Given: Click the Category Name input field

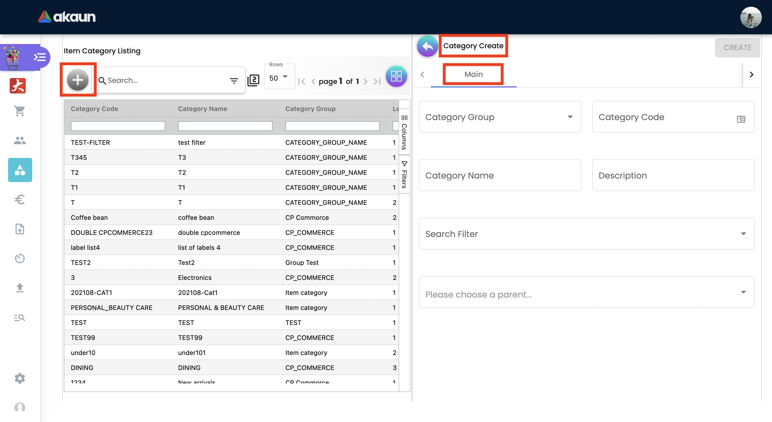Looking at the screenshot, I should [500, 175].
